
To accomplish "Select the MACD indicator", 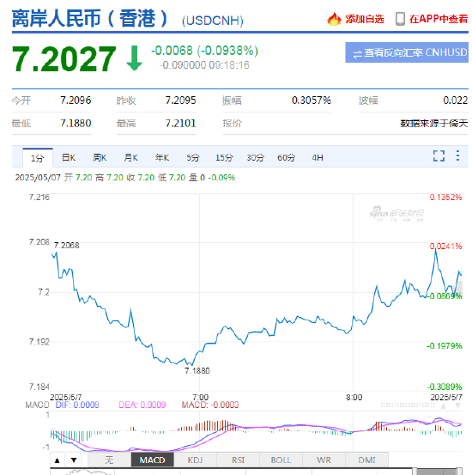I will point(152,460).
